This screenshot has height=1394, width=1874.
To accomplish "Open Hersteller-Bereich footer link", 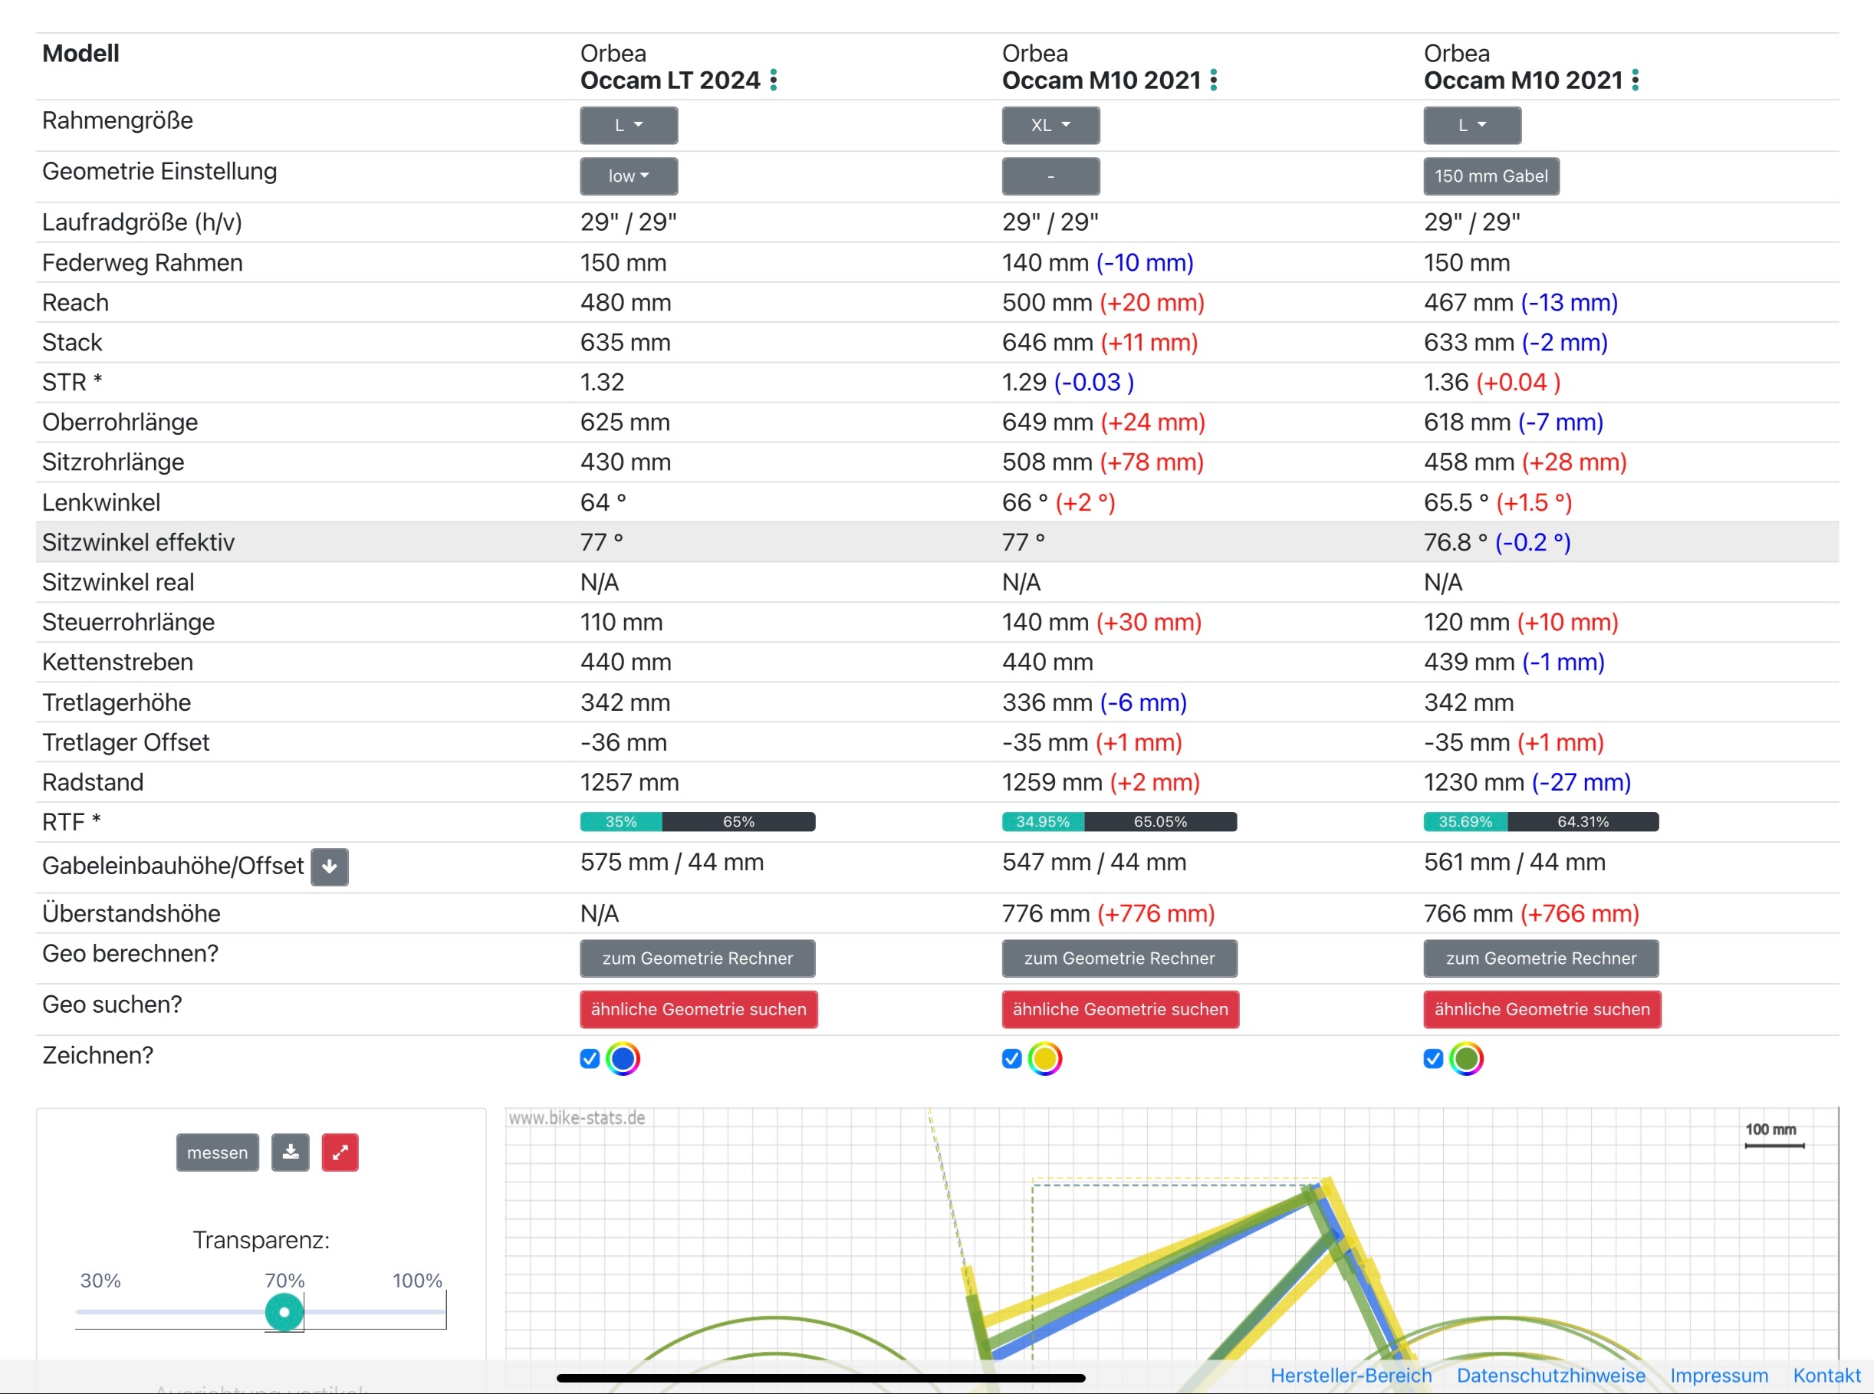I will tap(1351, 1376).
